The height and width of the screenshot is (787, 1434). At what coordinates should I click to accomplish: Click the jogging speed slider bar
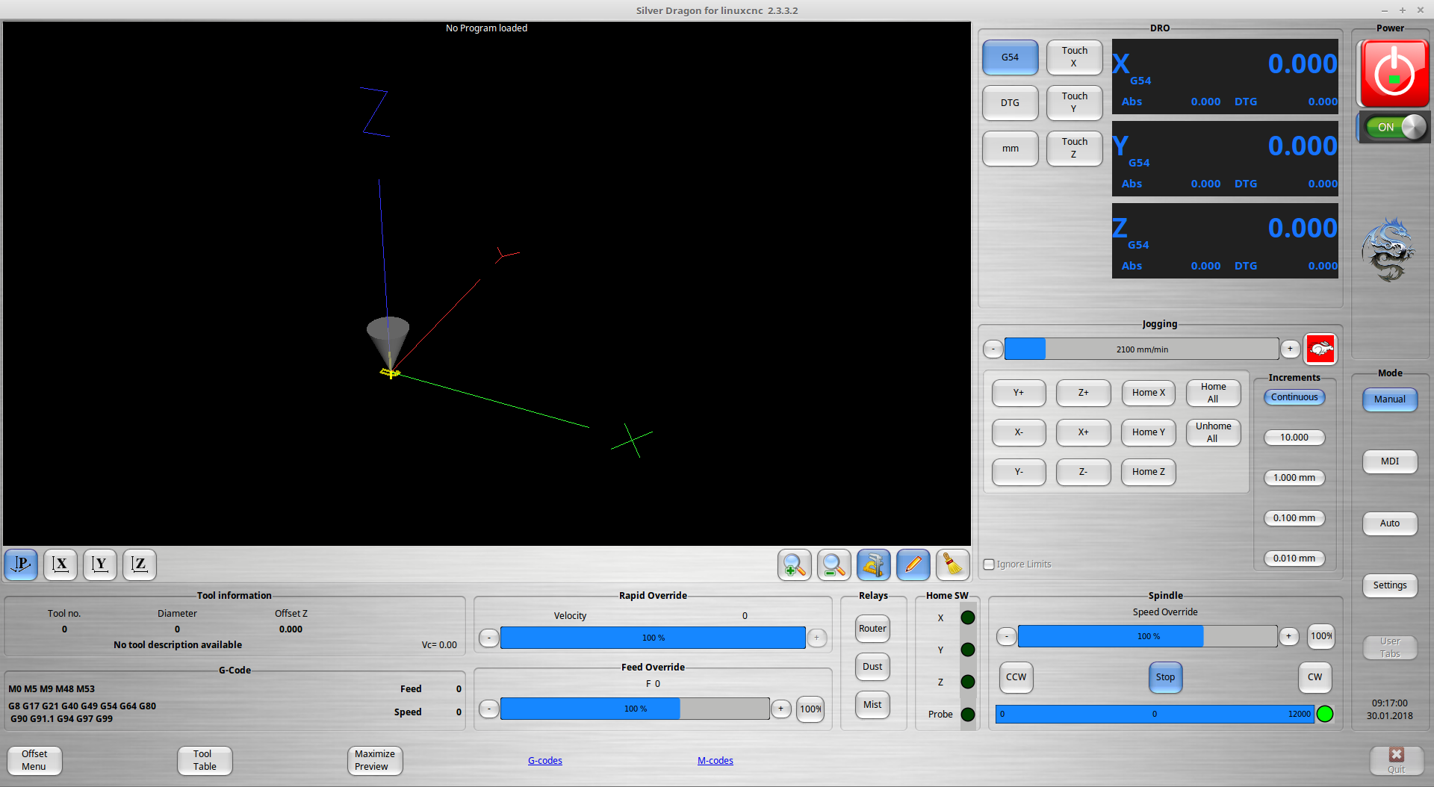click(x=1141, y=349)
